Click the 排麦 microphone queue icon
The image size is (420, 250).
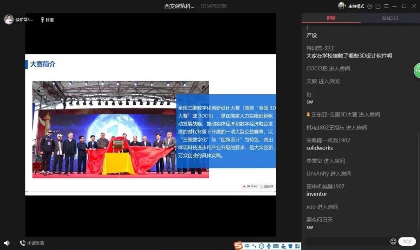pyautogui.click(x=43, y=20)
